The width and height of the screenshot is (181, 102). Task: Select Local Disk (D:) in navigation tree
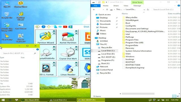click(x=108, y=54)
